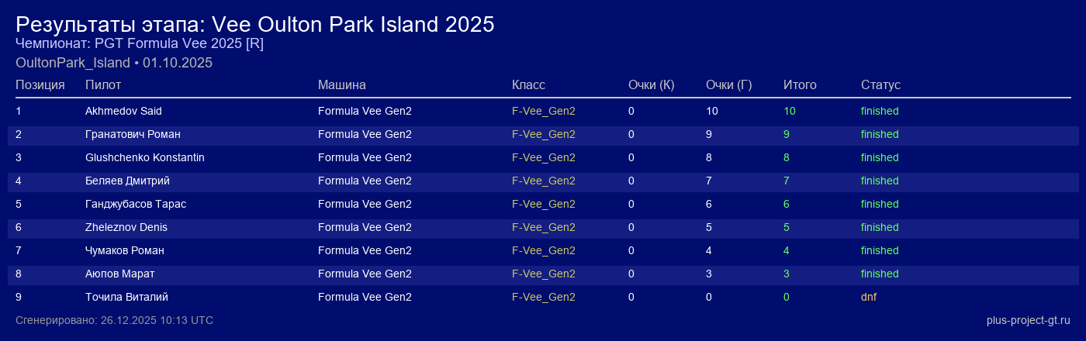Click the stage results page title
The width and height of the screenshot is (1086, 341).
[254, 24]
